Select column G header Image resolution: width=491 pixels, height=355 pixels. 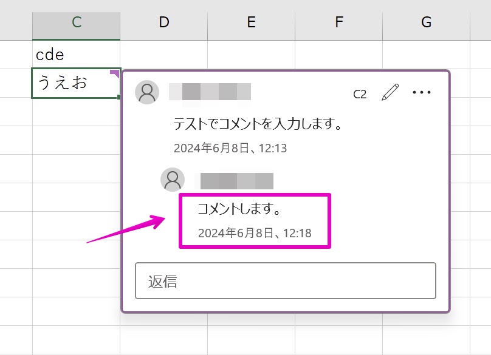(426, 26)
